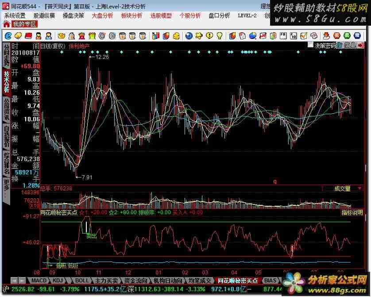The height and width of the screenshot is (297, 371).
Task: Select the BOLL indicator tab
Action: [x=81, y=281]
